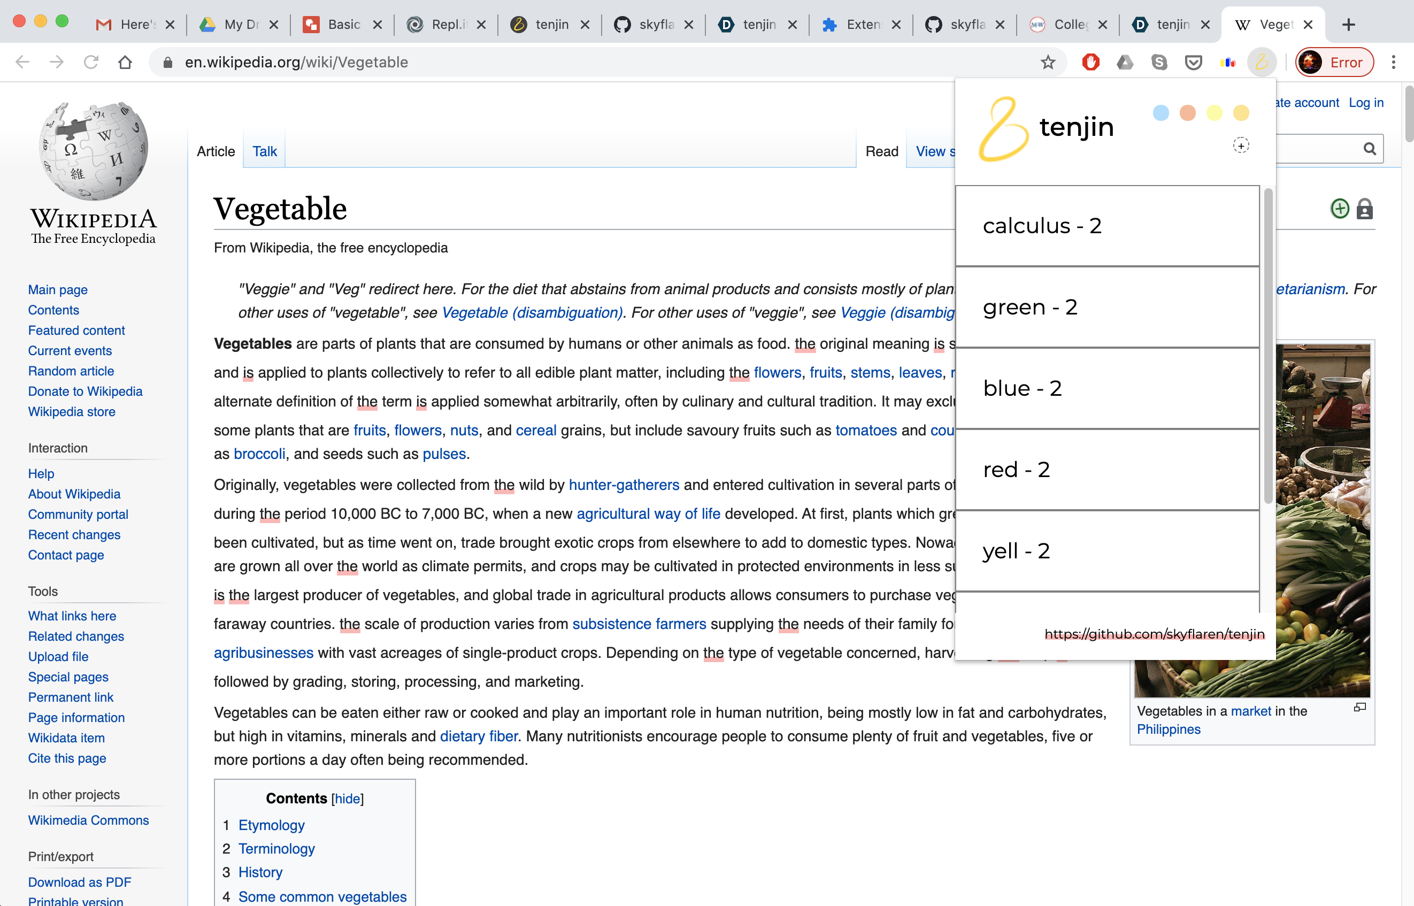Click the dashed plus icon in tenjin popup
This screenshot has height=906, width=1414.
tap(1241, 145)
